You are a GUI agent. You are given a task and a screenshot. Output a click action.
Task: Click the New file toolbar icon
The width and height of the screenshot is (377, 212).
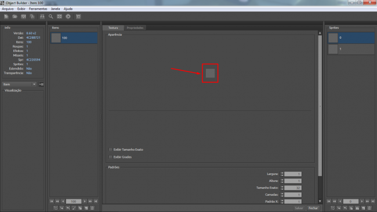tap(6, 17)
